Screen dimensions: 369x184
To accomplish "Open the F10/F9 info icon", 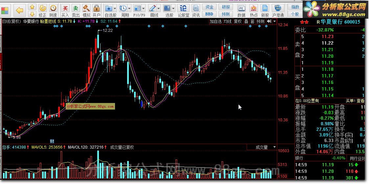I will point(137,9).
